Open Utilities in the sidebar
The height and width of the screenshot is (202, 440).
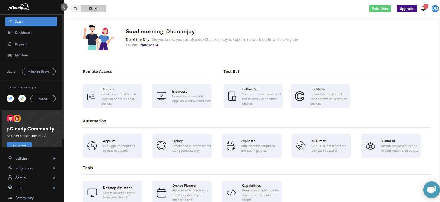click(x=21, y=158)
